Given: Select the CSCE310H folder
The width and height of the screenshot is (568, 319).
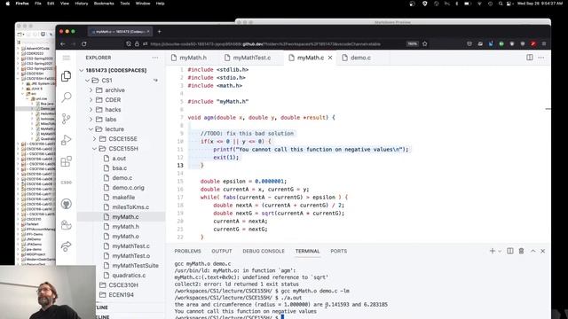Looking at the screenshot, I should click(x=123, y=285).
